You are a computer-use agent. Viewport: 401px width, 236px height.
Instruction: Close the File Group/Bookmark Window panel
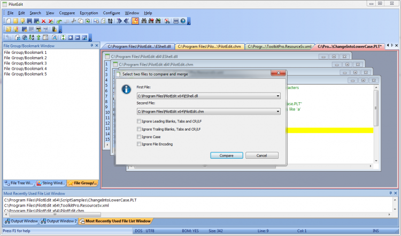coord(97,45)
